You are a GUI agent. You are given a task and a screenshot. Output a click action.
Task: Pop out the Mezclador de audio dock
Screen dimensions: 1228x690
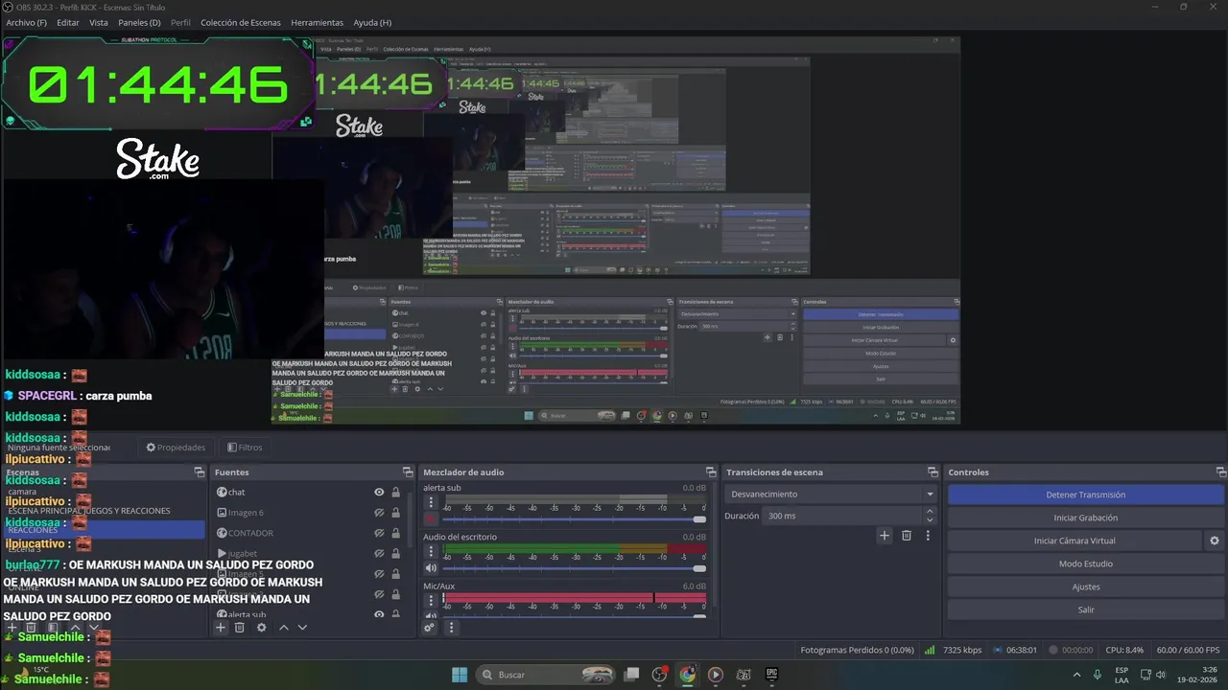[711, 472]
